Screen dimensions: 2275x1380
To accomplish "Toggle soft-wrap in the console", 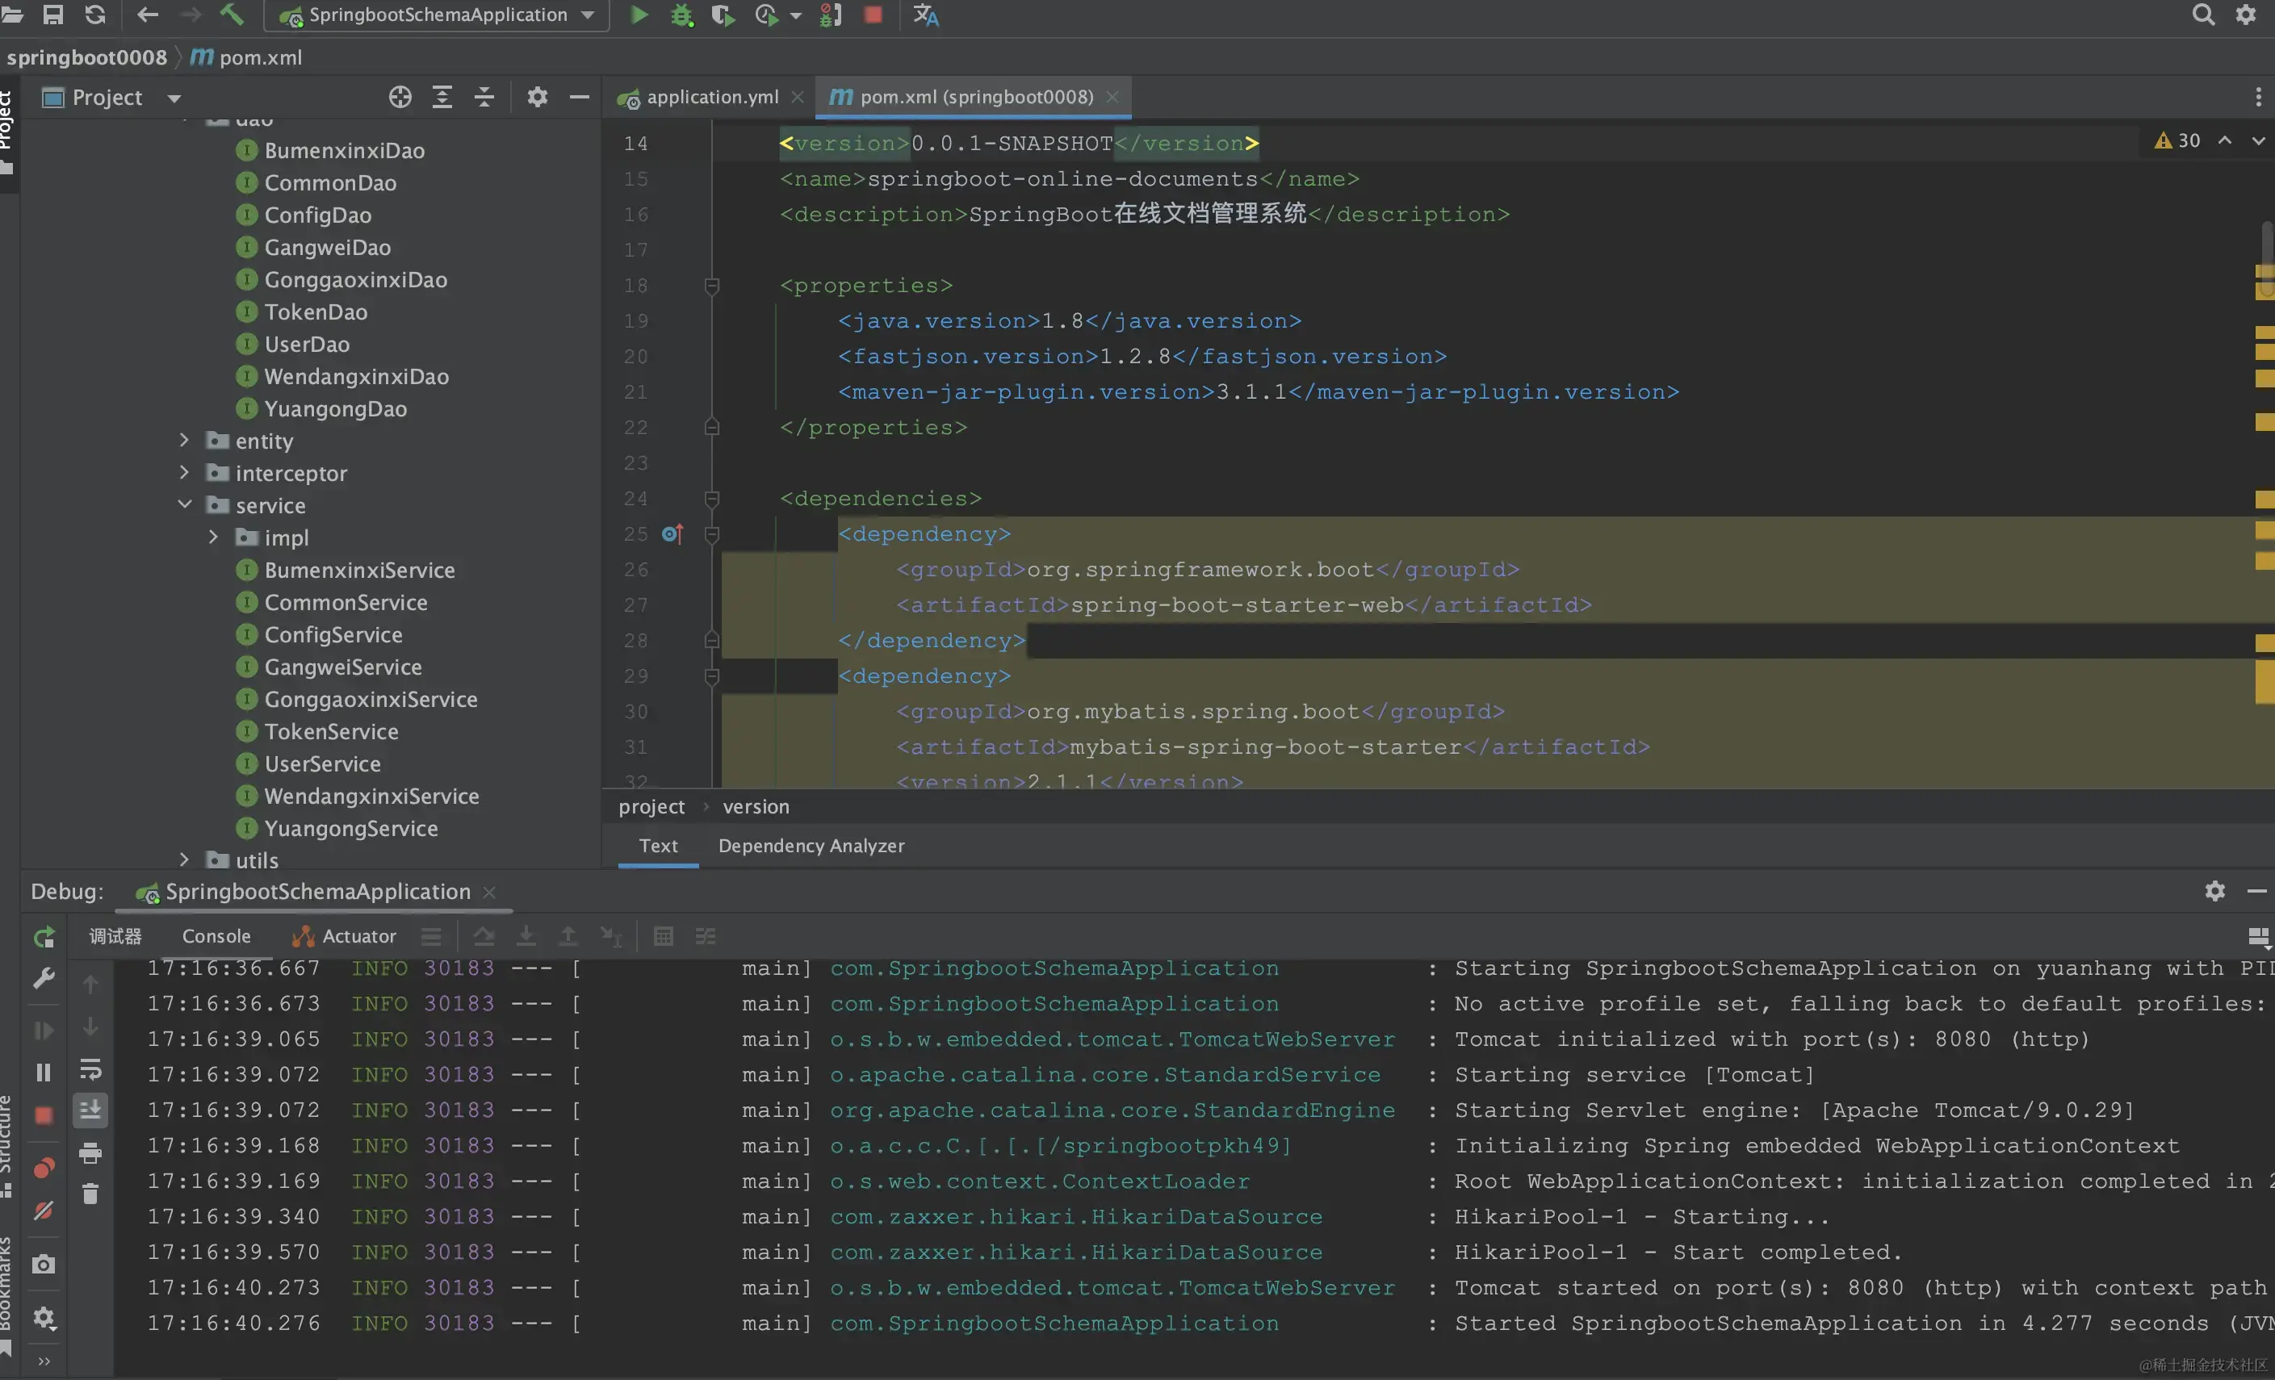I will click(90, 1069).
